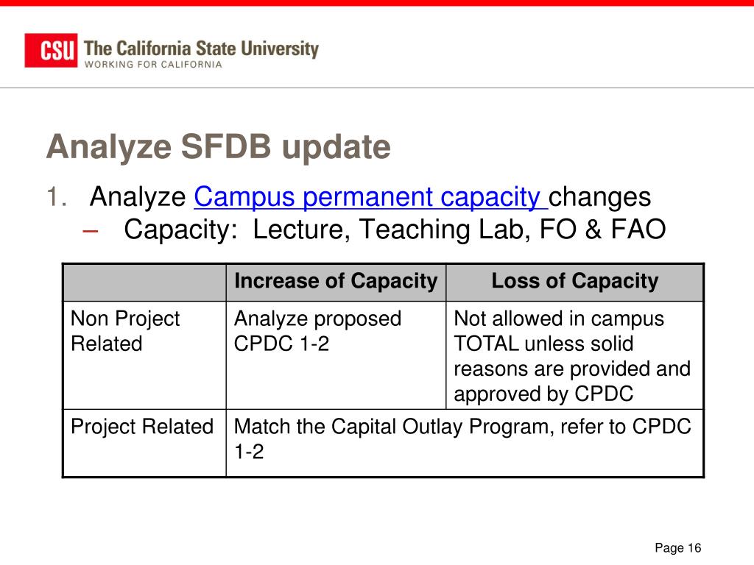Click the red dash sub-bullet marker
The width and height of the screenshot is (754, 565).
click(90, 231)
